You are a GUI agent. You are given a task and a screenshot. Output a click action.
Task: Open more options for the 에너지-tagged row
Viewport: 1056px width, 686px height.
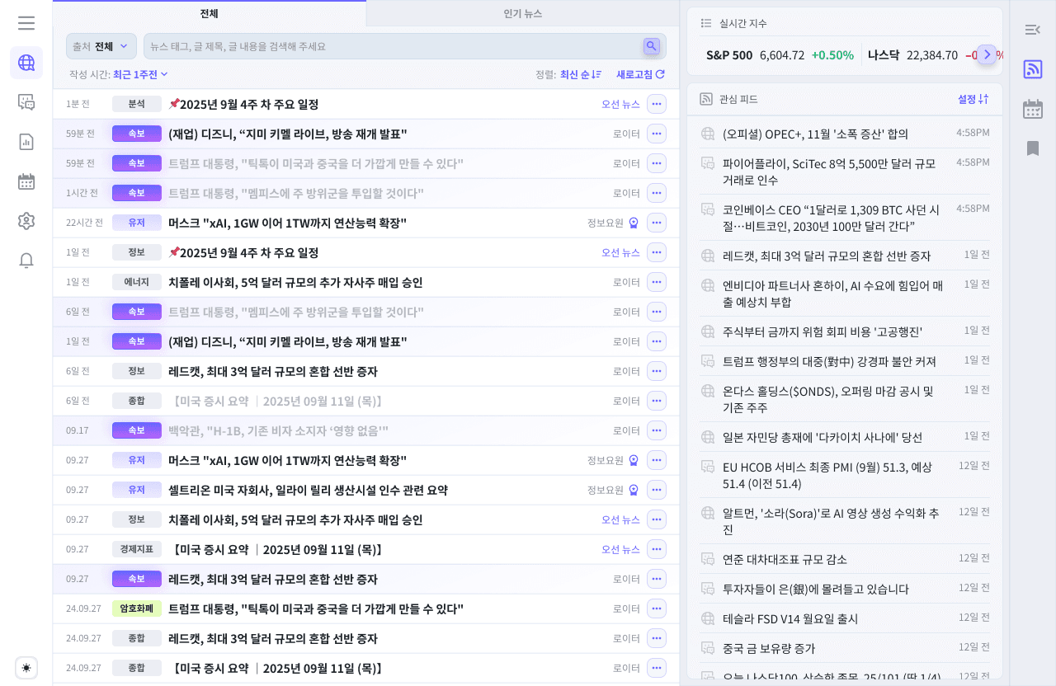coord(657,282)
